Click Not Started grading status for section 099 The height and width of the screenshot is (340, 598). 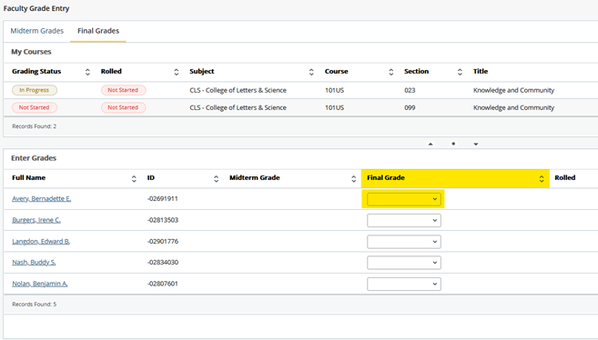click(35, 108)
